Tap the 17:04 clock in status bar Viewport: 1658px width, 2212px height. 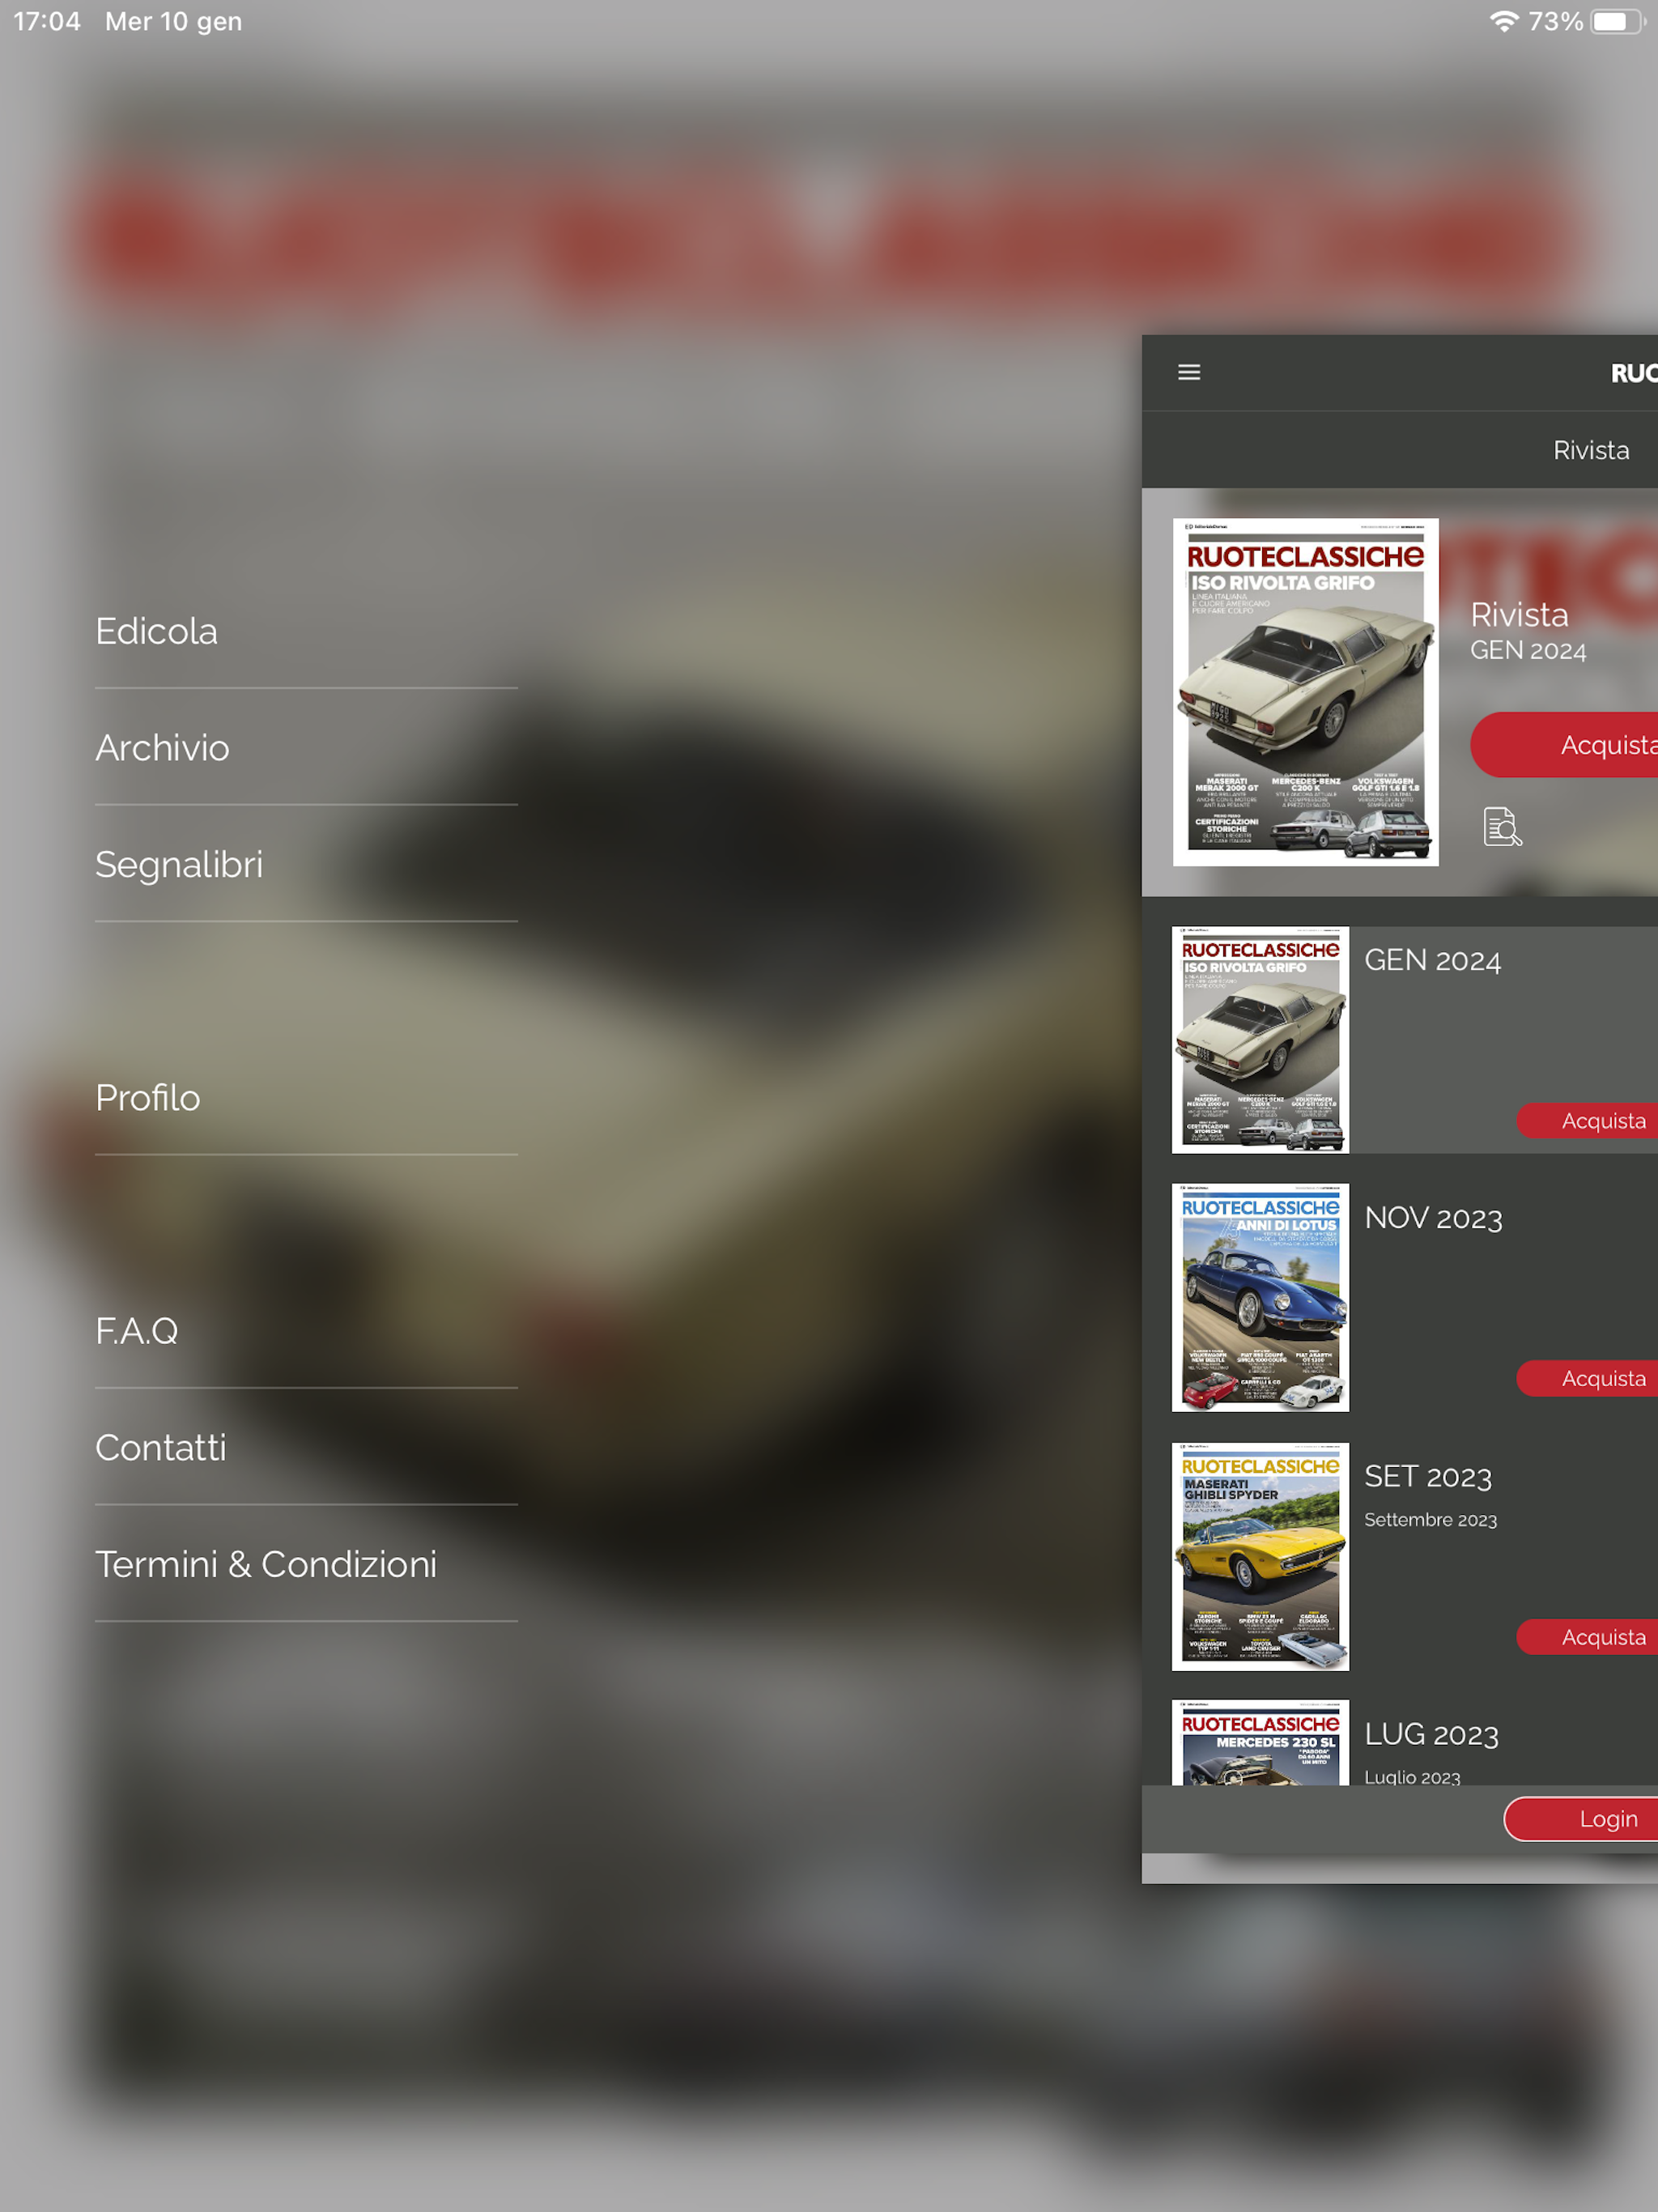pos(47,21)
